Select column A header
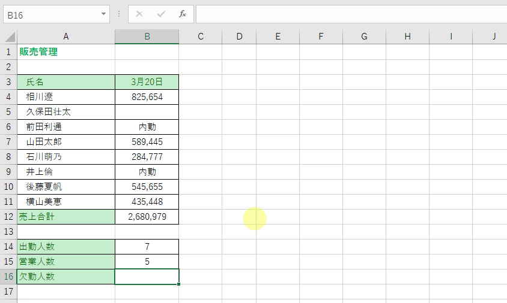The width and height of the screenshot is (507, 303). tap(66, 37)
